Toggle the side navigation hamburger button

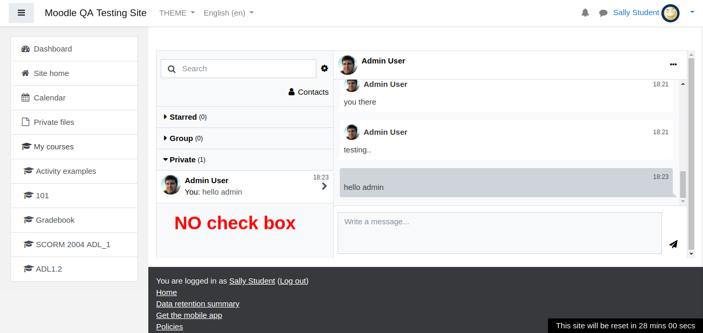21,13
